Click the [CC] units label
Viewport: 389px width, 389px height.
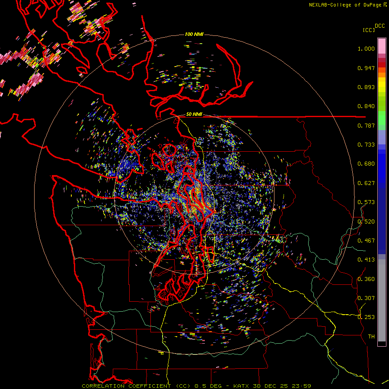(x=369, y=30)
